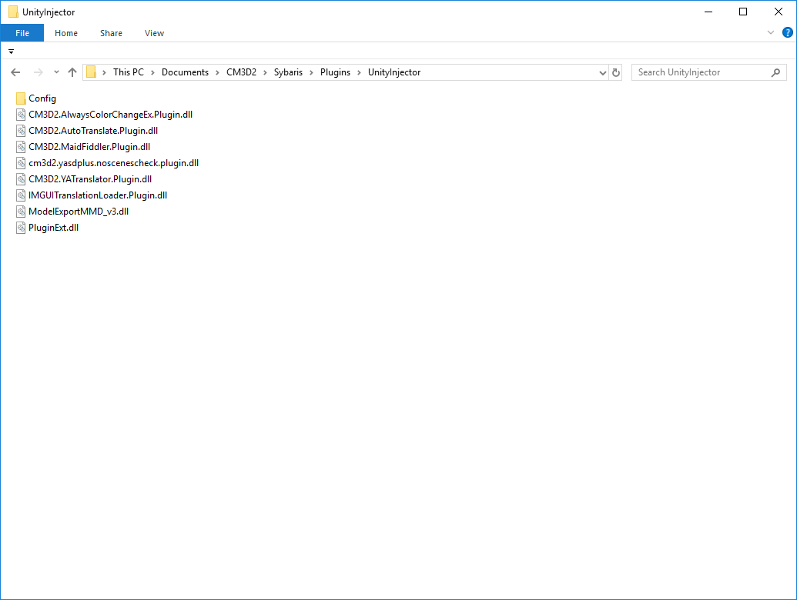Select PluginExt.dll file name
The height and width of the screenshot is (600, 797).
[53, 228]
